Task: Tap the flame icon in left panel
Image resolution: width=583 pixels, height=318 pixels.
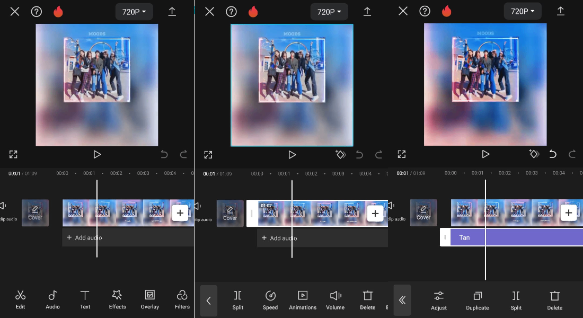Action: [58, 12]
